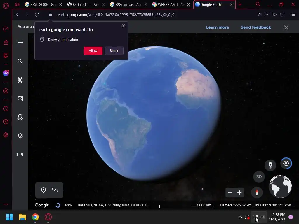Click the address bar URL
The height and width of the screenshot is (224, 299).
[117, 15]
